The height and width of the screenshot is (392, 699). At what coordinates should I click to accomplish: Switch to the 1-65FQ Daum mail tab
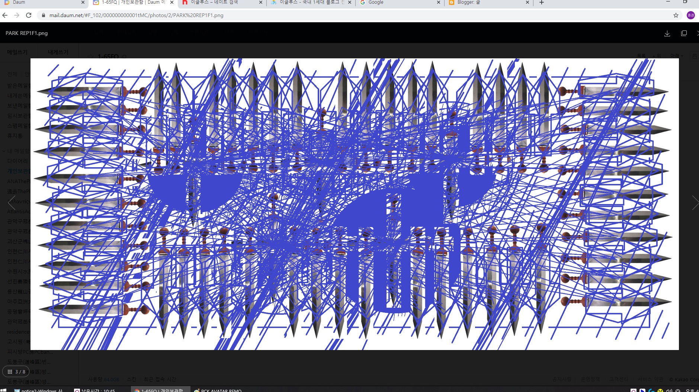click(x=132, y=3)
